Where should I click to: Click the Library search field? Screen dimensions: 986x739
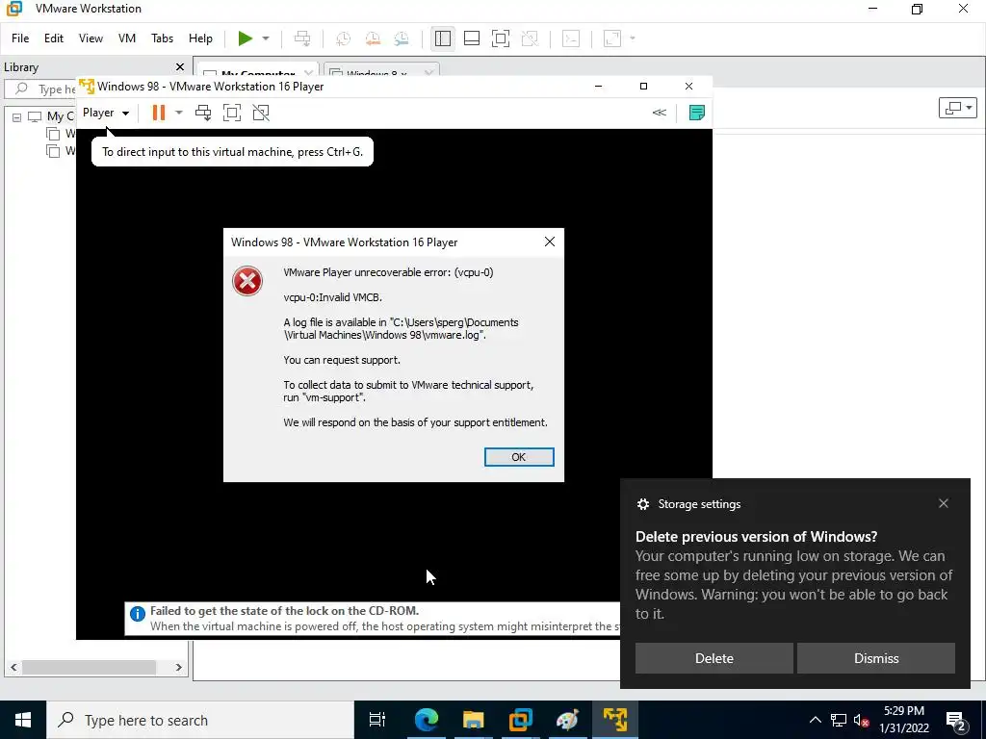[x=41, y=89]
